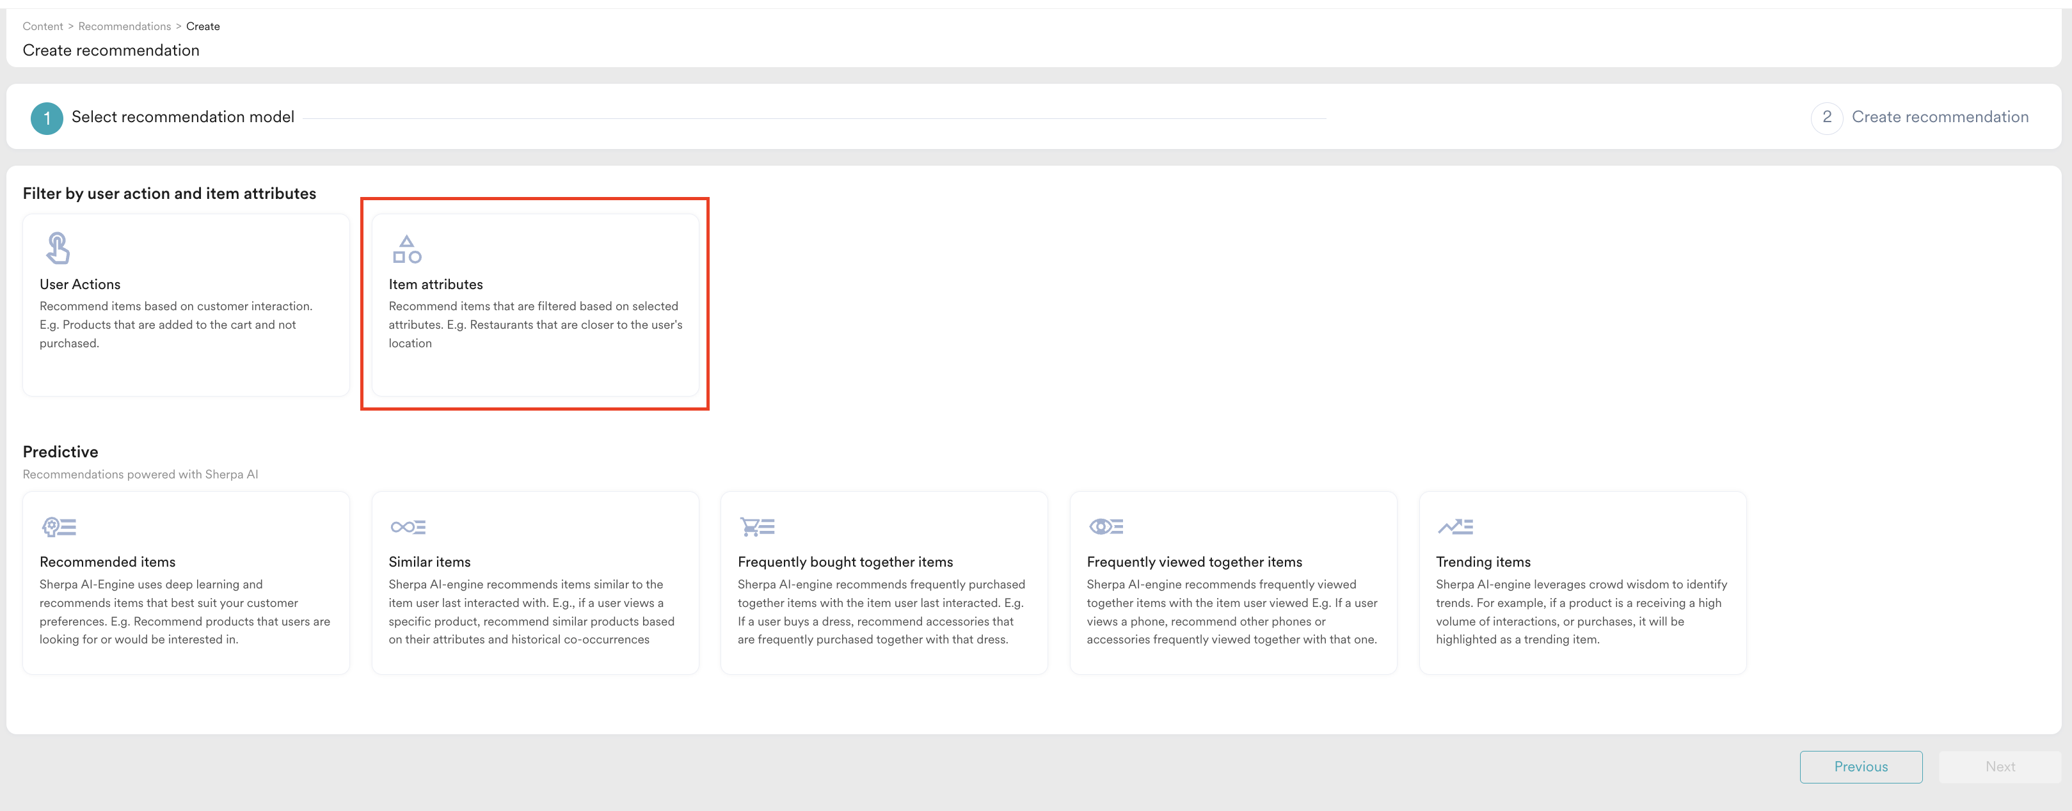Choose the Similar items description text
2072x811 pixels.
[531, 611]
